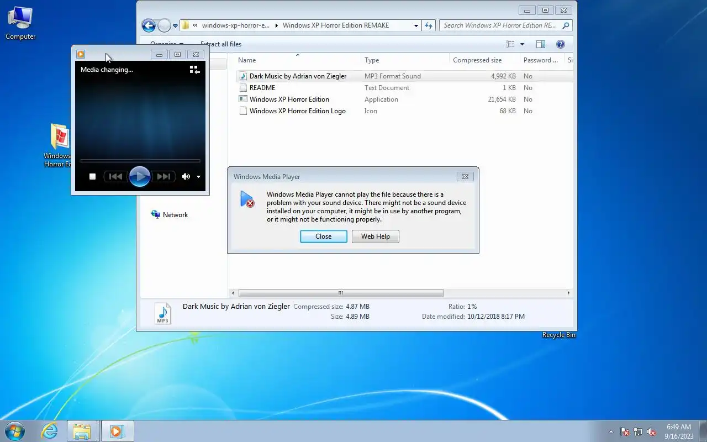Screen dimensions: 707x442
Task: Click MP3 thumbnail in details pane
Action: point(162,313)
